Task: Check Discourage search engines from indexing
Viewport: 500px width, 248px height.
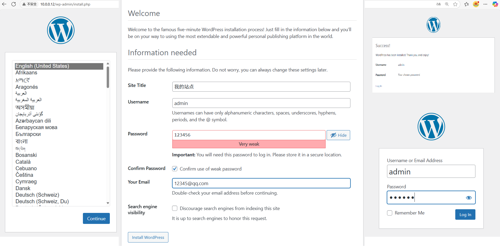Action: (175, 208)
